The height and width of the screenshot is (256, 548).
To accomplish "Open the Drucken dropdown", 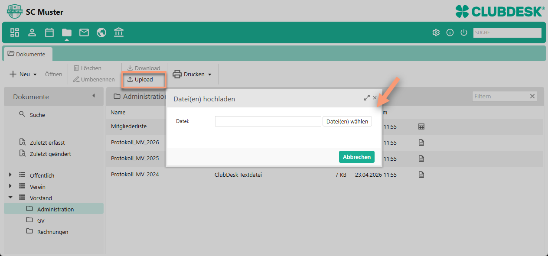I will [x=192, y=74].
